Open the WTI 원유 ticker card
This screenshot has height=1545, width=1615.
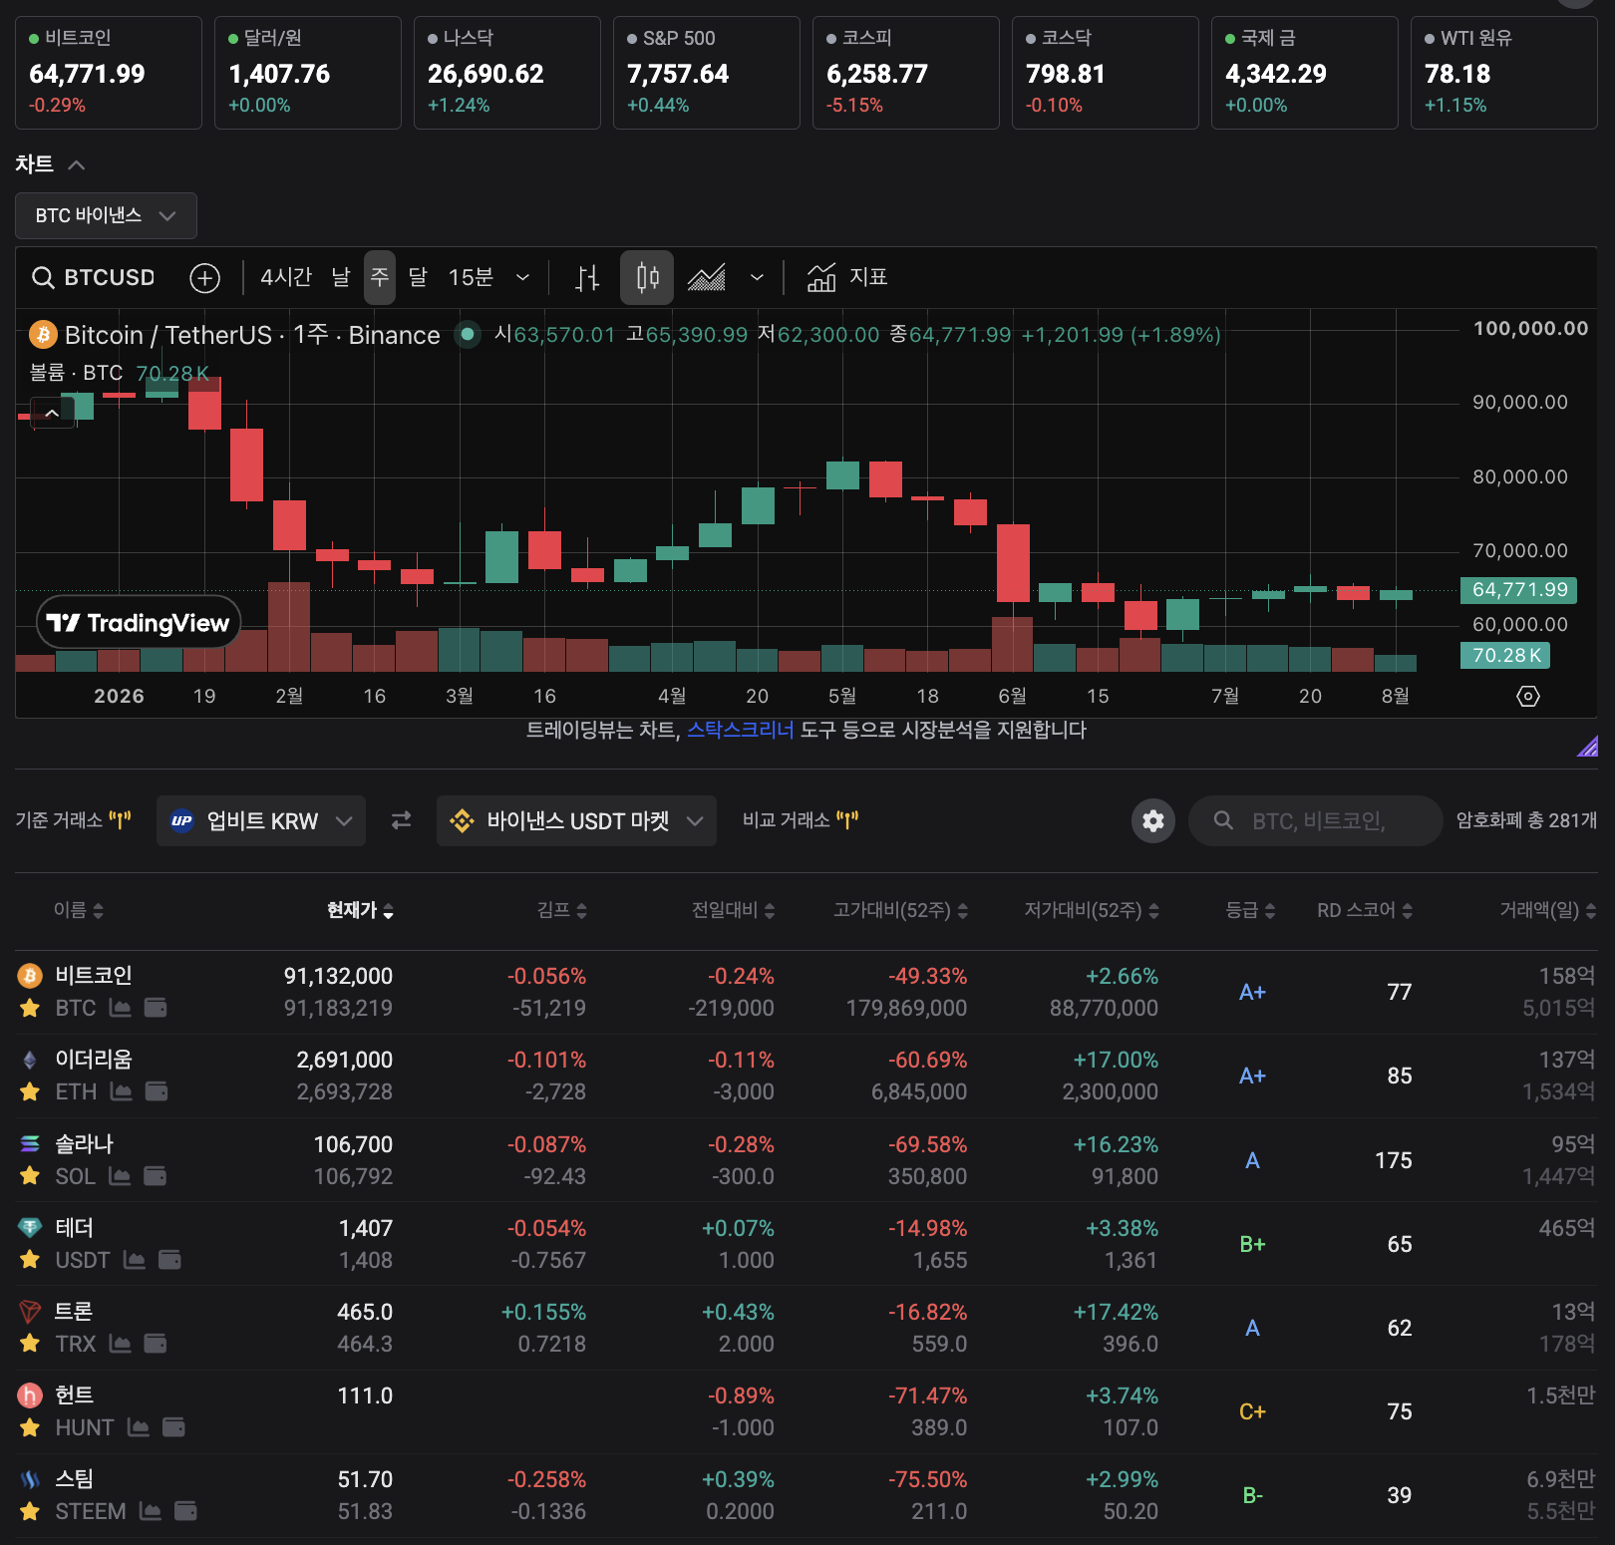pos(1504,73)
